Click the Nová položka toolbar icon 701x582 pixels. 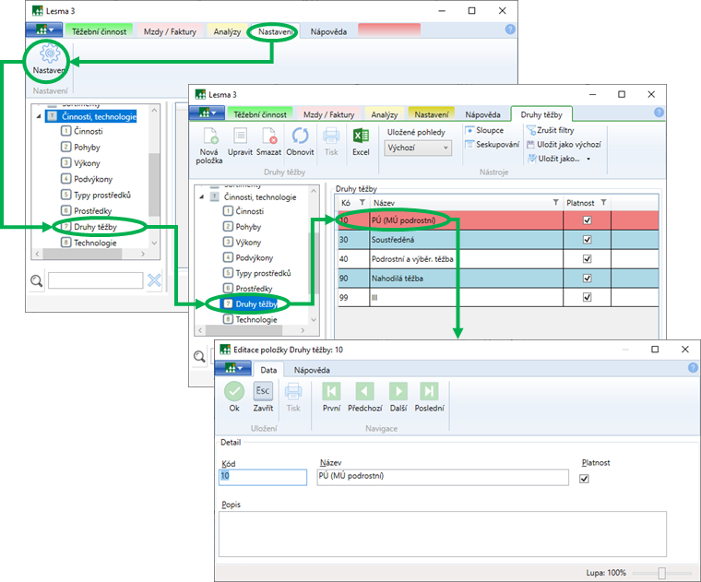click(208, 137)
